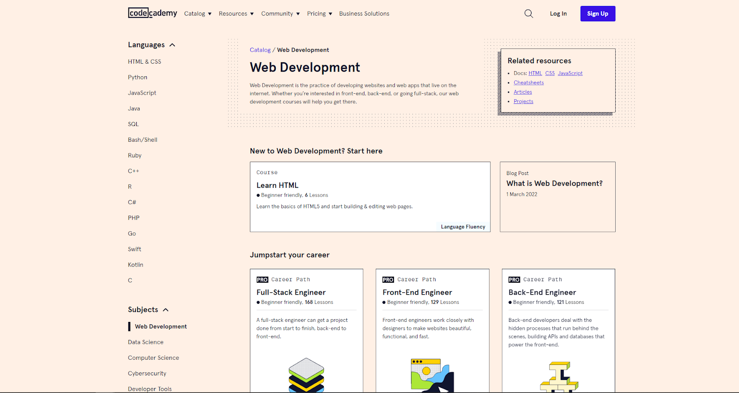Select Web Development under Subjects
The width and height of the screenshot is (739, 393).
(x=161, y=326)
